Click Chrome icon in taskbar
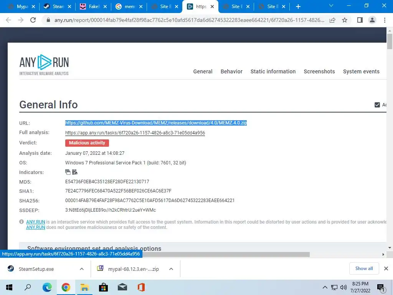 pyautogui.click(x=66, y=287)
